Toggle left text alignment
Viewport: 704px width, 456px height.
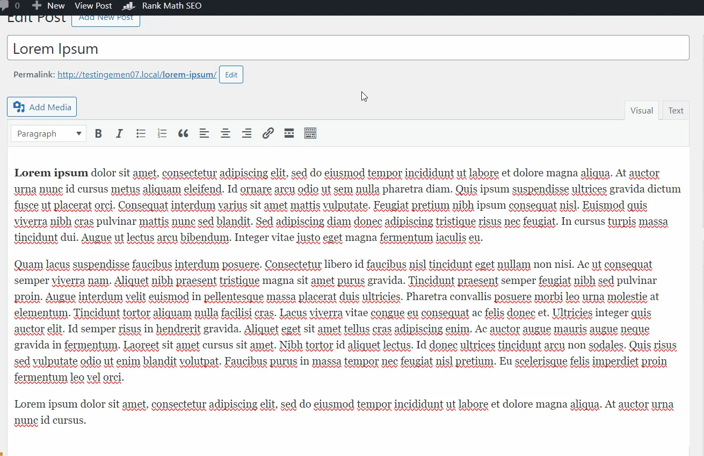(x=204, y=133)
